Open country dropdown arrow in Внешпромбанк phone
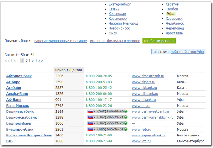 tap(95, 129)
